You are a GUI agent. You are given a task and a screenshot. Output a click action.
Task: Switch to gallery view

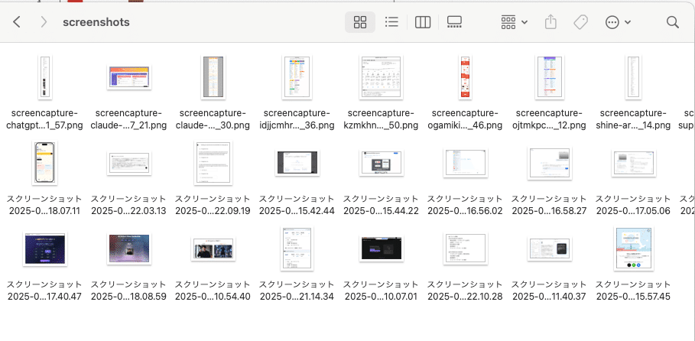pyautogui.click(x=454, y=22)
